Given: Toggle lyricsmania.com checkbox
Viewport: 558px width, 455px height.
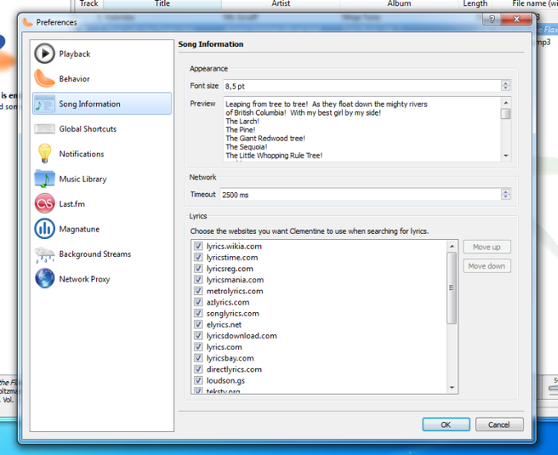Looking at the screenshot, I should 199,280.
